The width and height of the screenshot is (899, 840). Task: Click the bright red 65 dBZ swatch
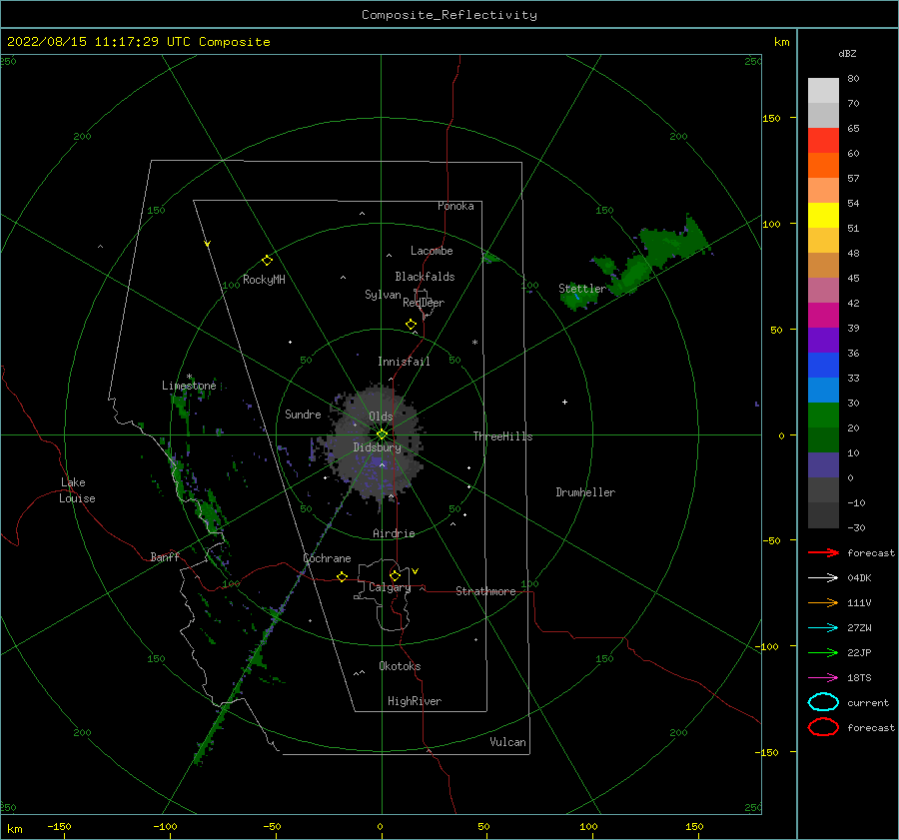[823, 140]
